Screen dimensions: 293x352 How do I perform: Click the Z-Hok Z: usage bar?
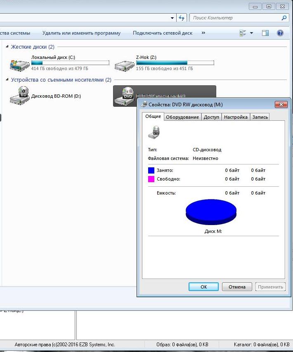pos(175,63)
